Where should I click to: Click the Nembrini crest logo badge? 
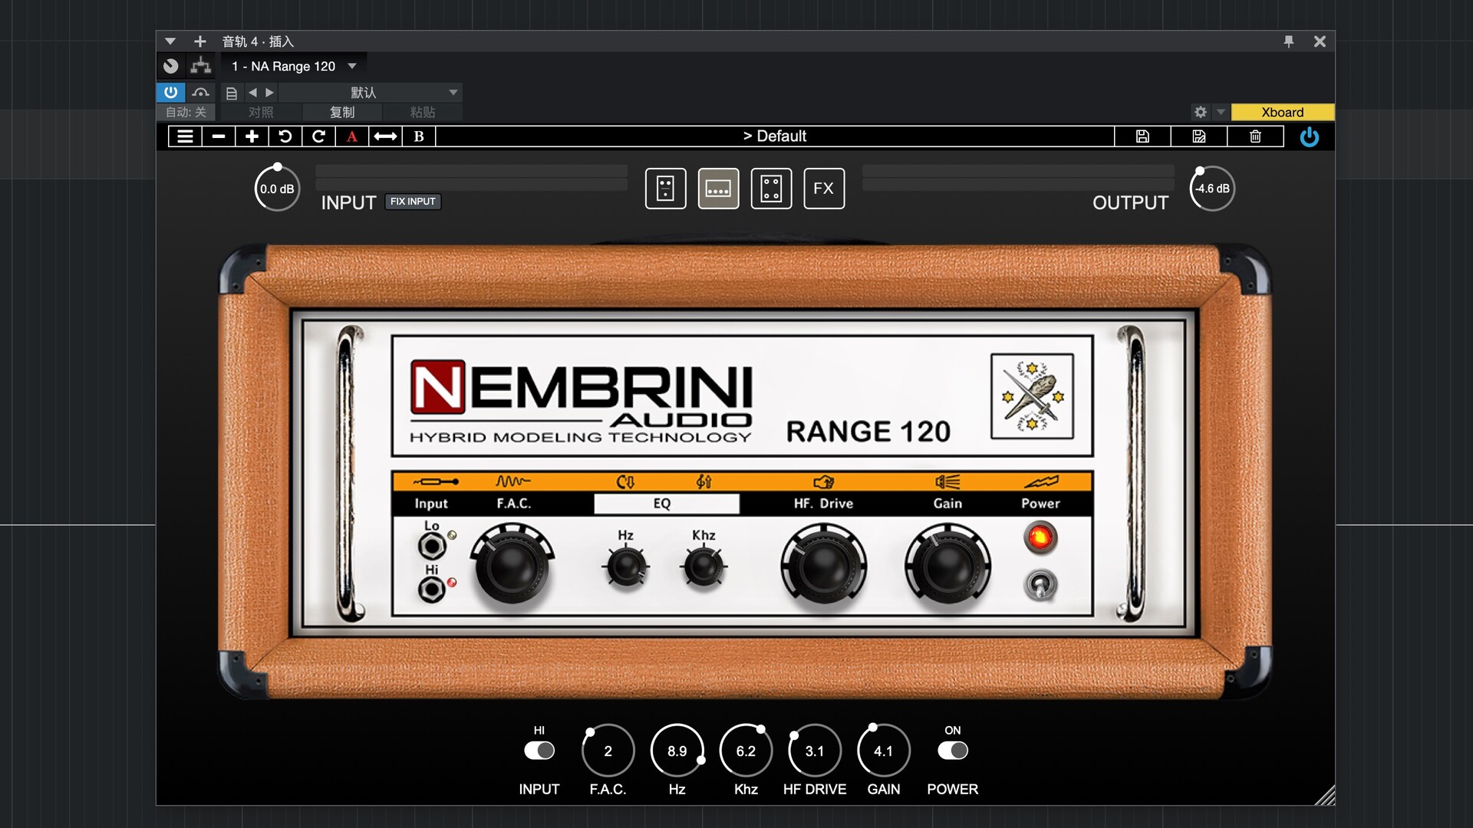point(1032,396)
